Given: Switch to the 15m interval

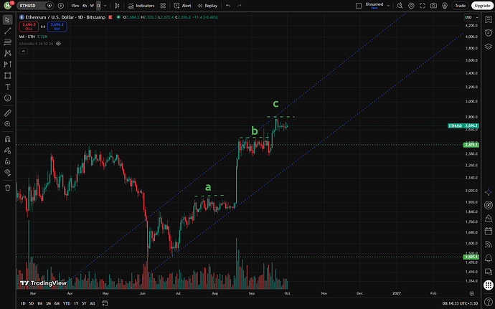Looking at the screenshot, I should point(75,6).
